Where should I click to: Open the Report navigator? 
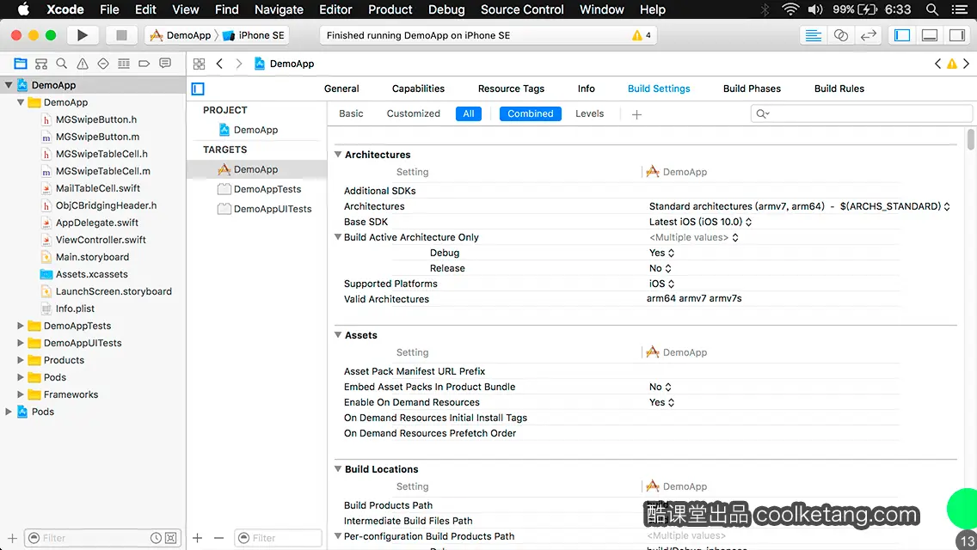click(165, 64)
